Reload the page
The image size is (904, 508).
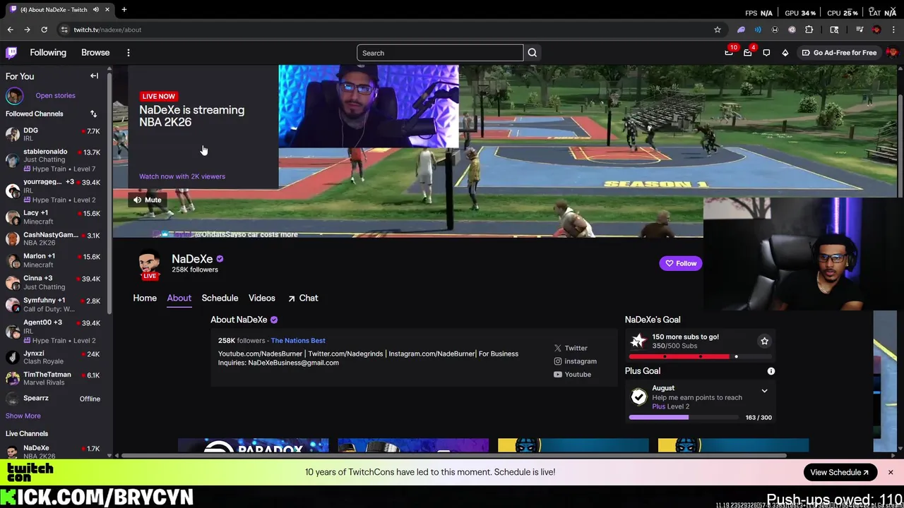coord(44,30)
